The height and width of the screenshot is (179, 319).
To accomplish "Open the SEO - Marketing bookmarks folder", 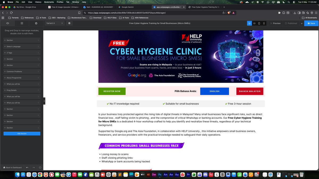I will tap(57, 18).
